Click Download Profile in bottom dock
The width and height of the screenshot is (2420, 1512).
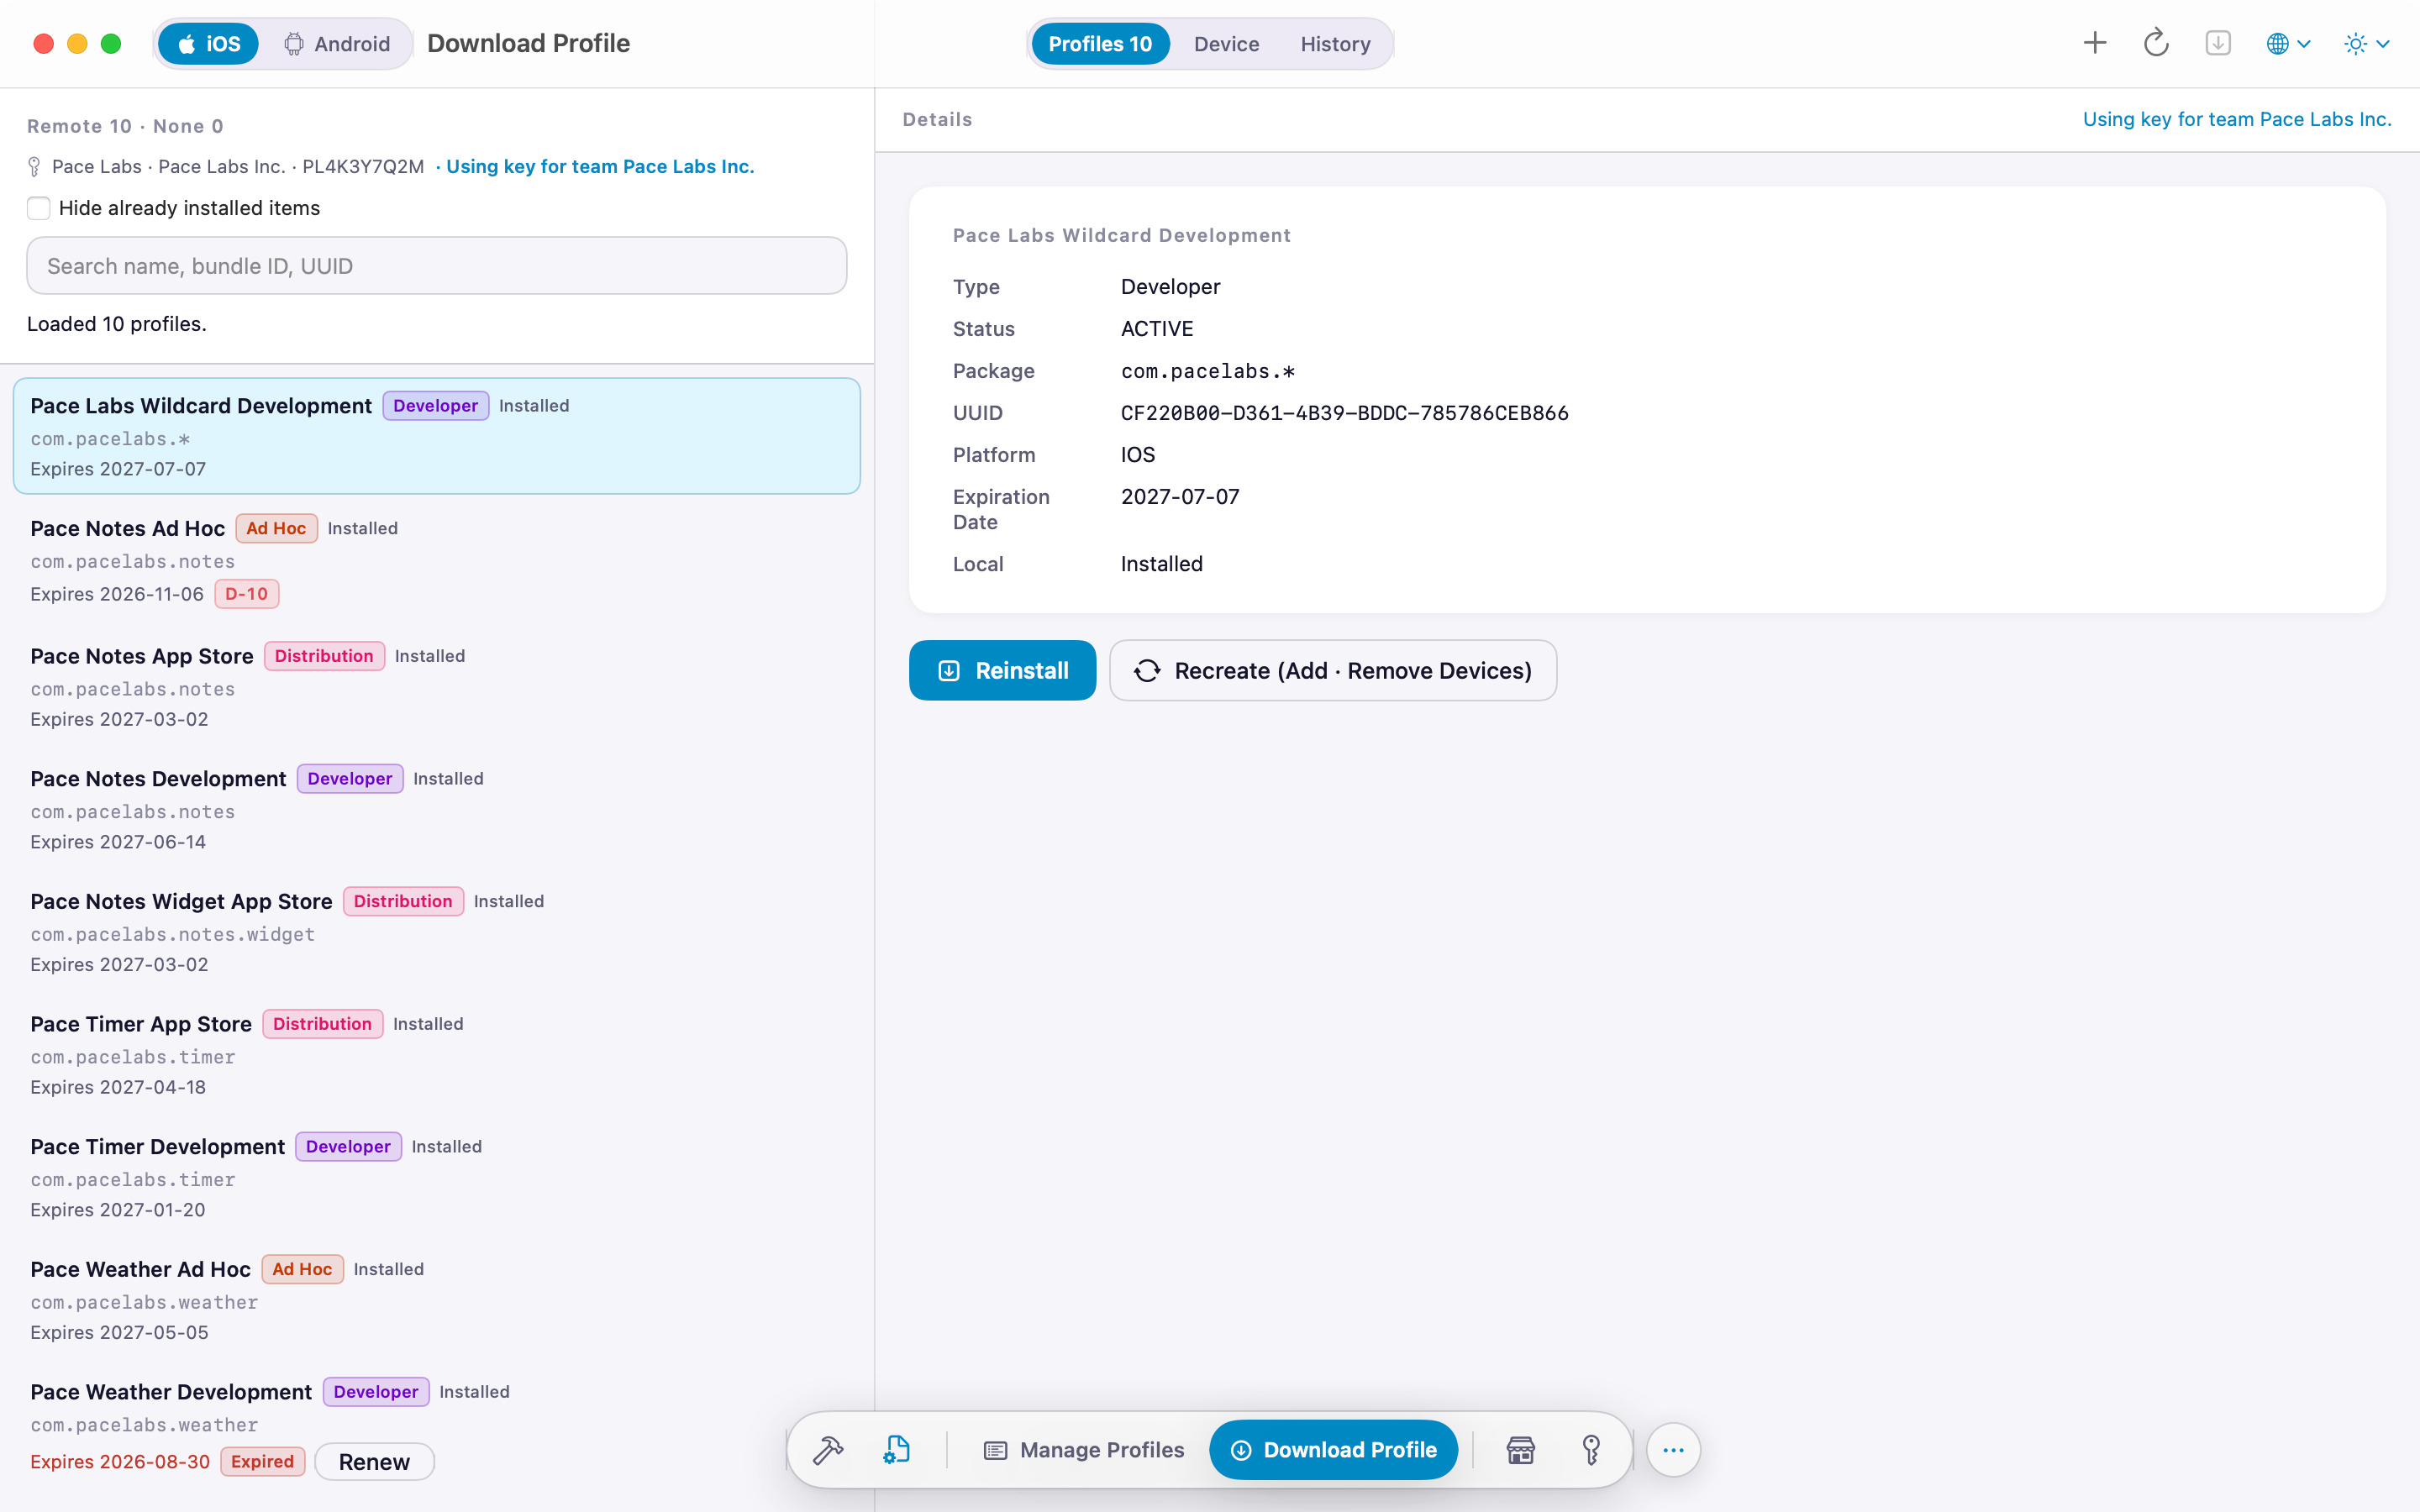pyautogui.click(x=1333, y=1450)
